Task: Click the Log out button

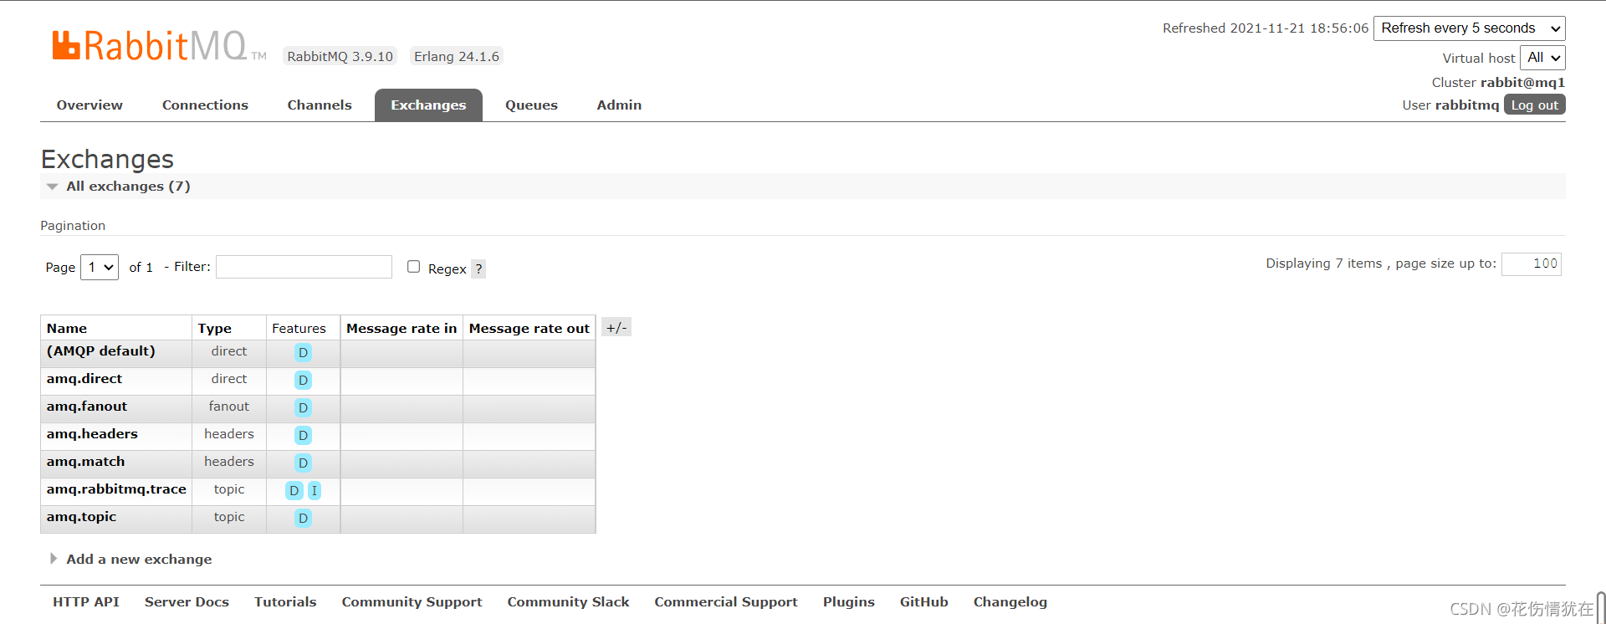Action: pos(1534,105)
